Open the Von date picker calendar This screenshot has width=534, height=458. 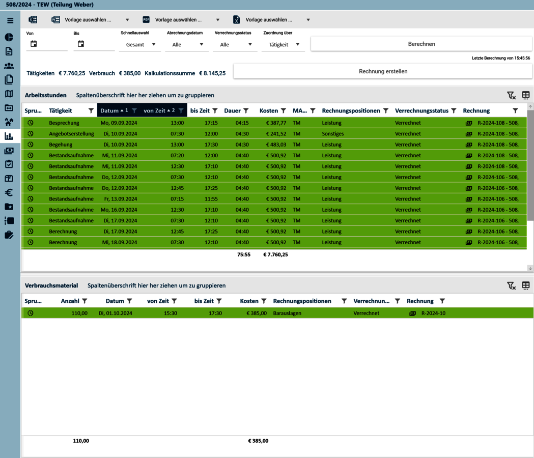click(x=34, y=44)
